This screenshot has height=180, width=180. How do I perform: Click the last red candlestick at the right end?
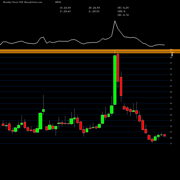coord(165,135)
